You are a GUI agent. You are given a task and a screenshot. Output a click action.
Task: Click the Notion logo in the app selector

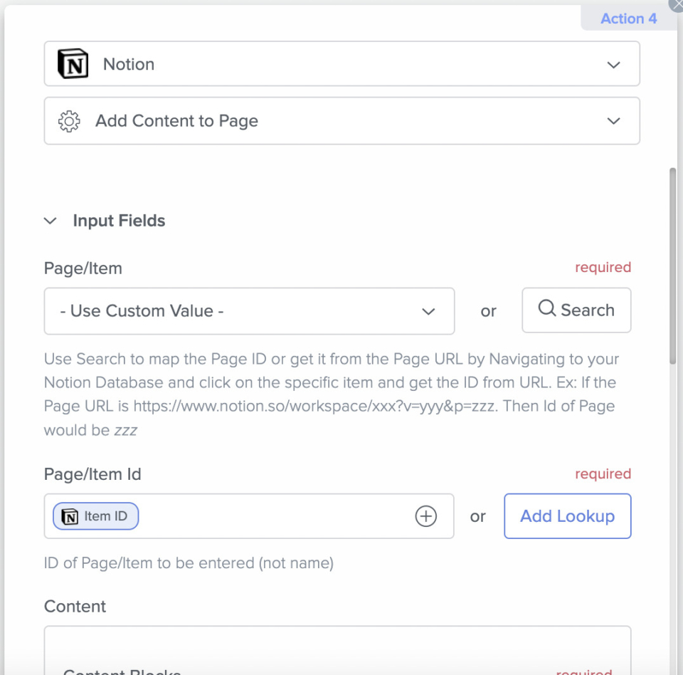pos(73,64)
